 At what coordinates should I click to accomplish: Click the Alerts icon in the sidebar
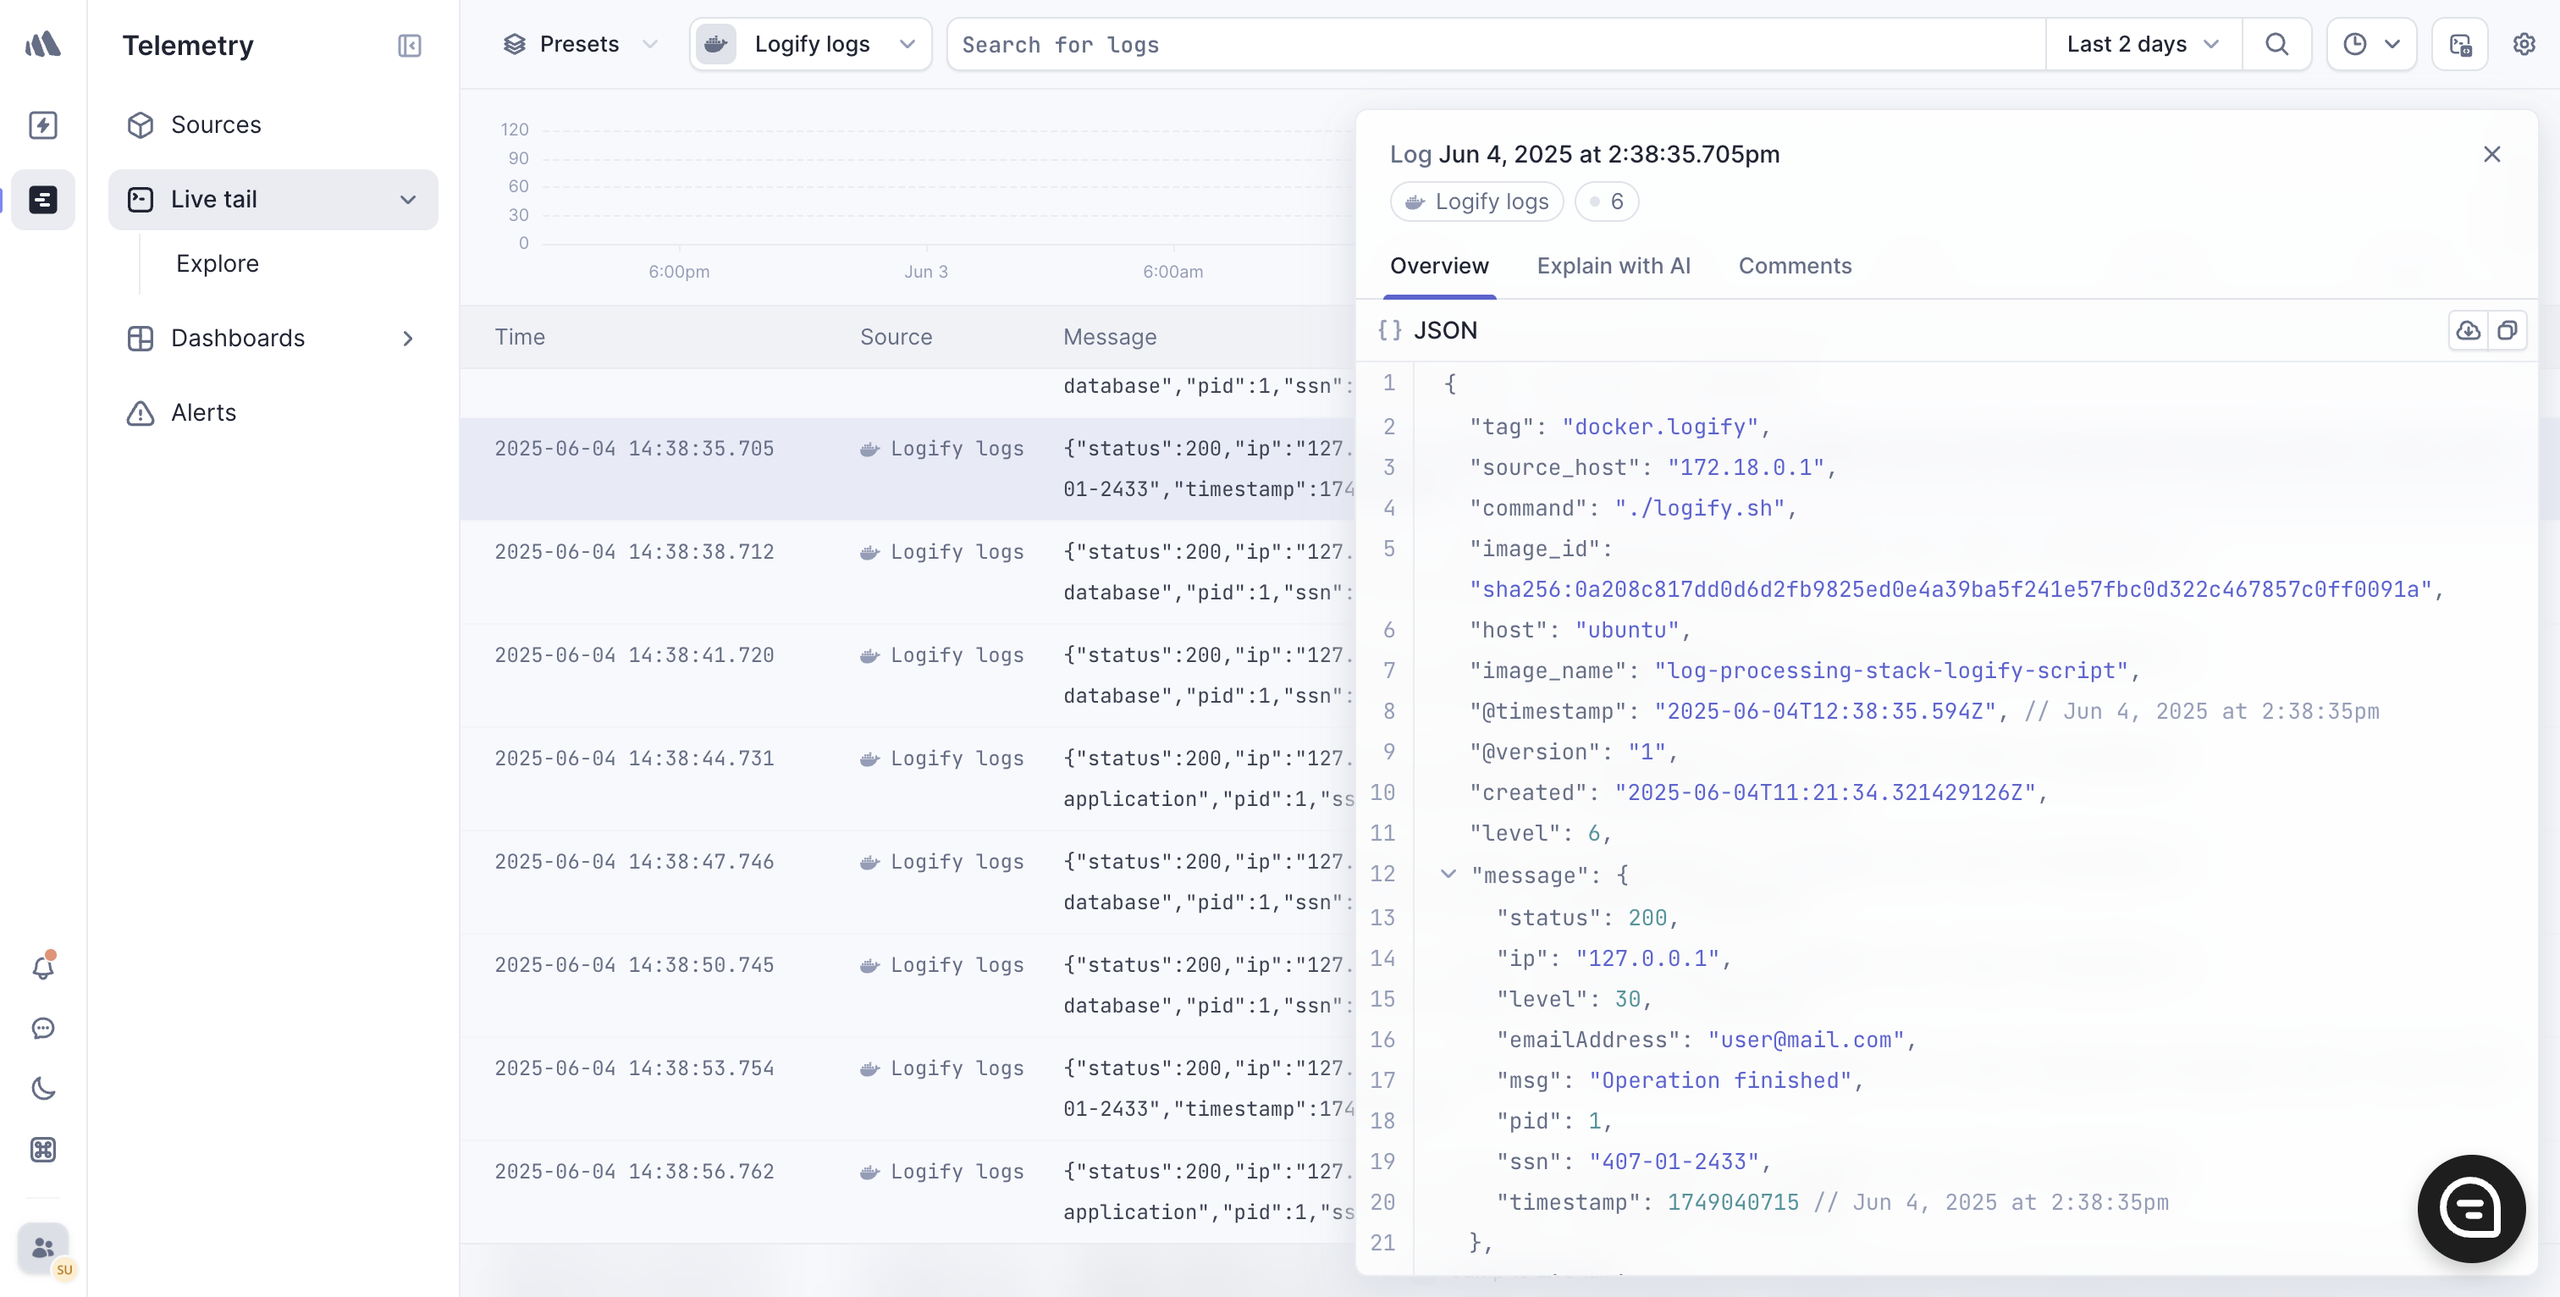tap(139, 412)
